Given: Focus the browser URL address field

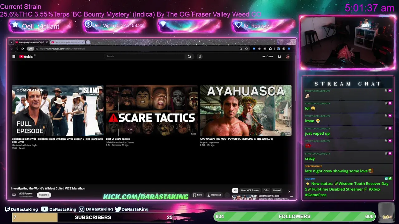Looking at the screenshot, I should pyautogui.click(x=137, y=49).
